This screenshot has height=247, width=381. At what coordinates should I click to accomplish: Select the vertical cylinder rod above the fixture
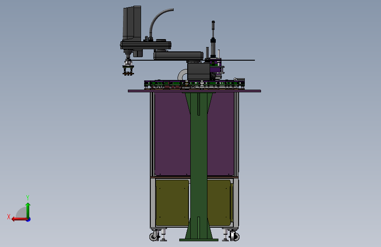tap(213, 39)
